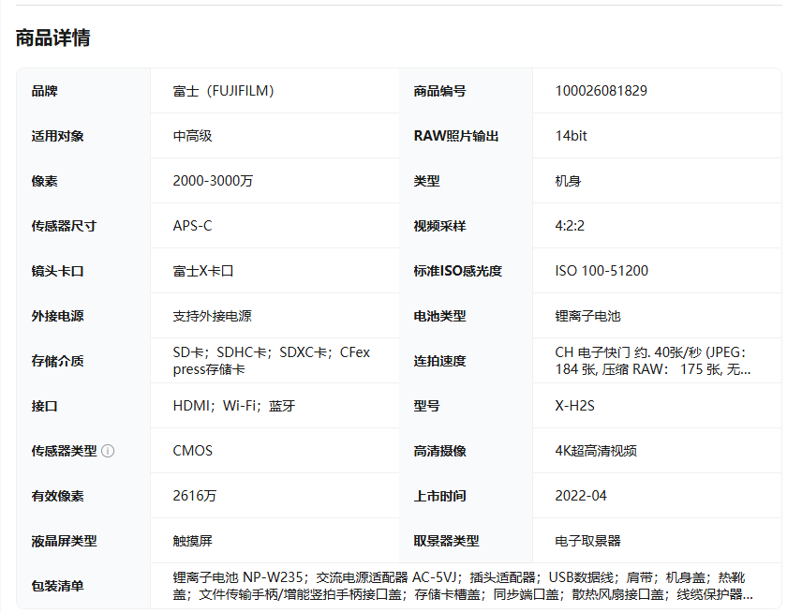The height and width of the screenshot is (613, 787).
Task: Click the value 触摸屏
Action: (x=192, y=541)
